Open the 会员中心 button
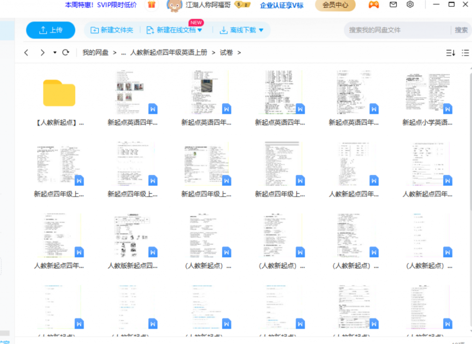Viewport: 472px width, 344px height. point(335,5)
